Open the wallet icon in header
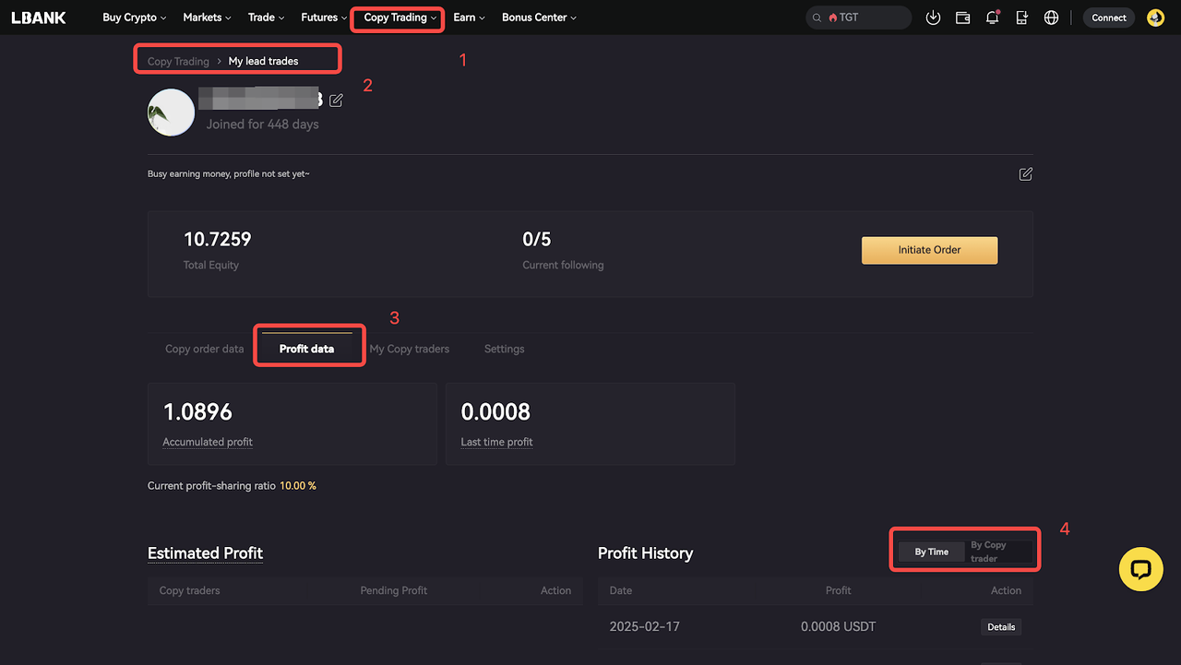Viewport: 1181px width, 665px height. click(x=962, y=18)
